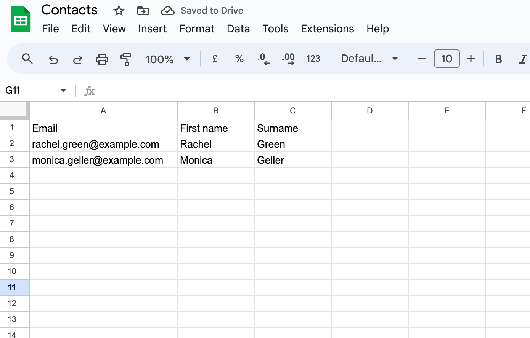Screen dimensions: 530x338
Task: Print the spreadsheet
Action: [x=102, y=59]
